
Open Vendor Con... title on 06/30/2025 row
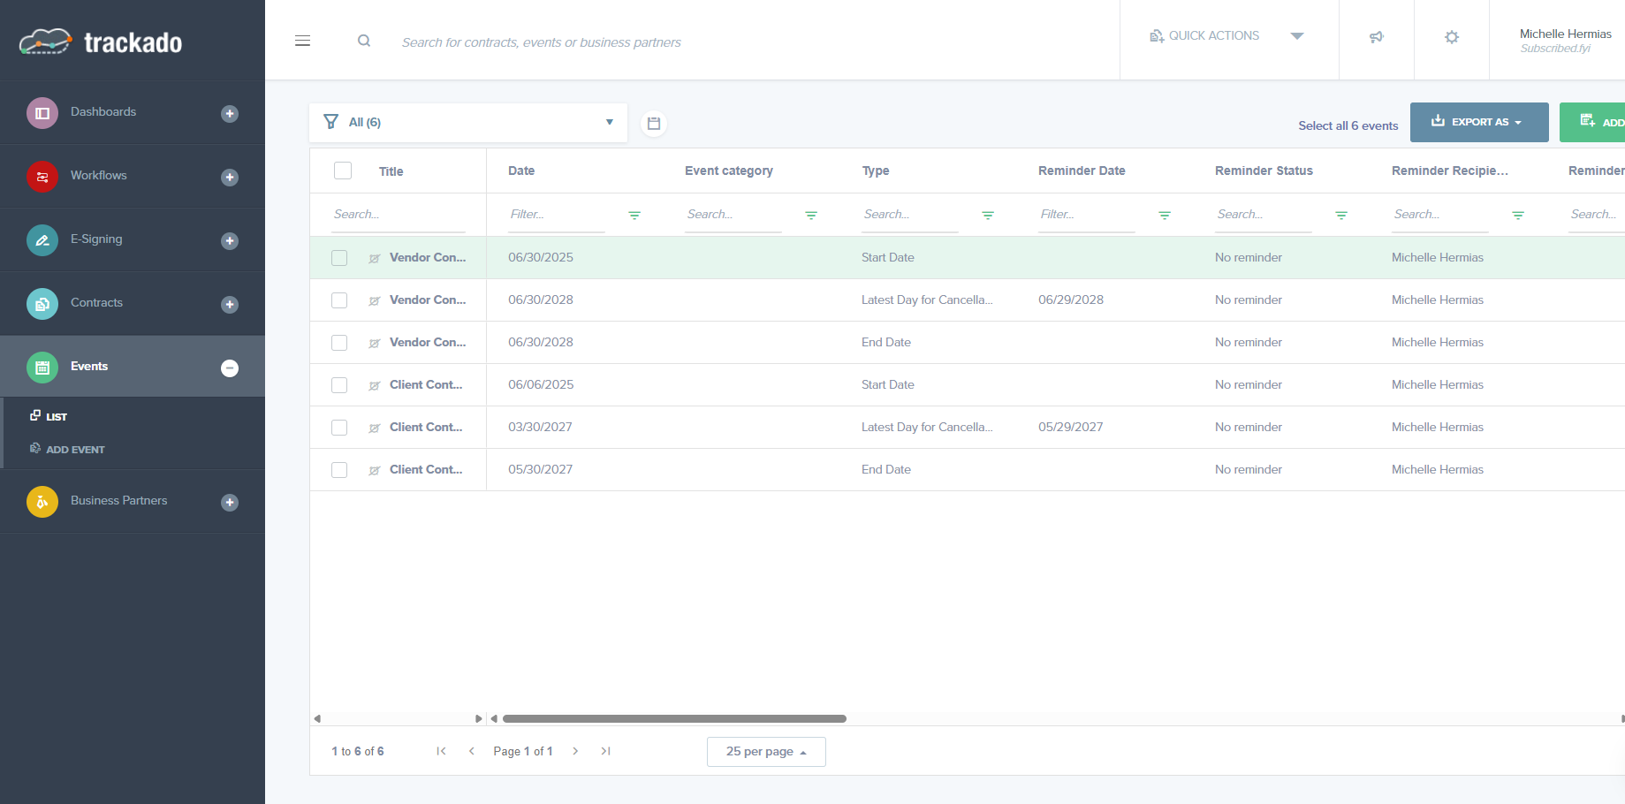tap(428, 257)
